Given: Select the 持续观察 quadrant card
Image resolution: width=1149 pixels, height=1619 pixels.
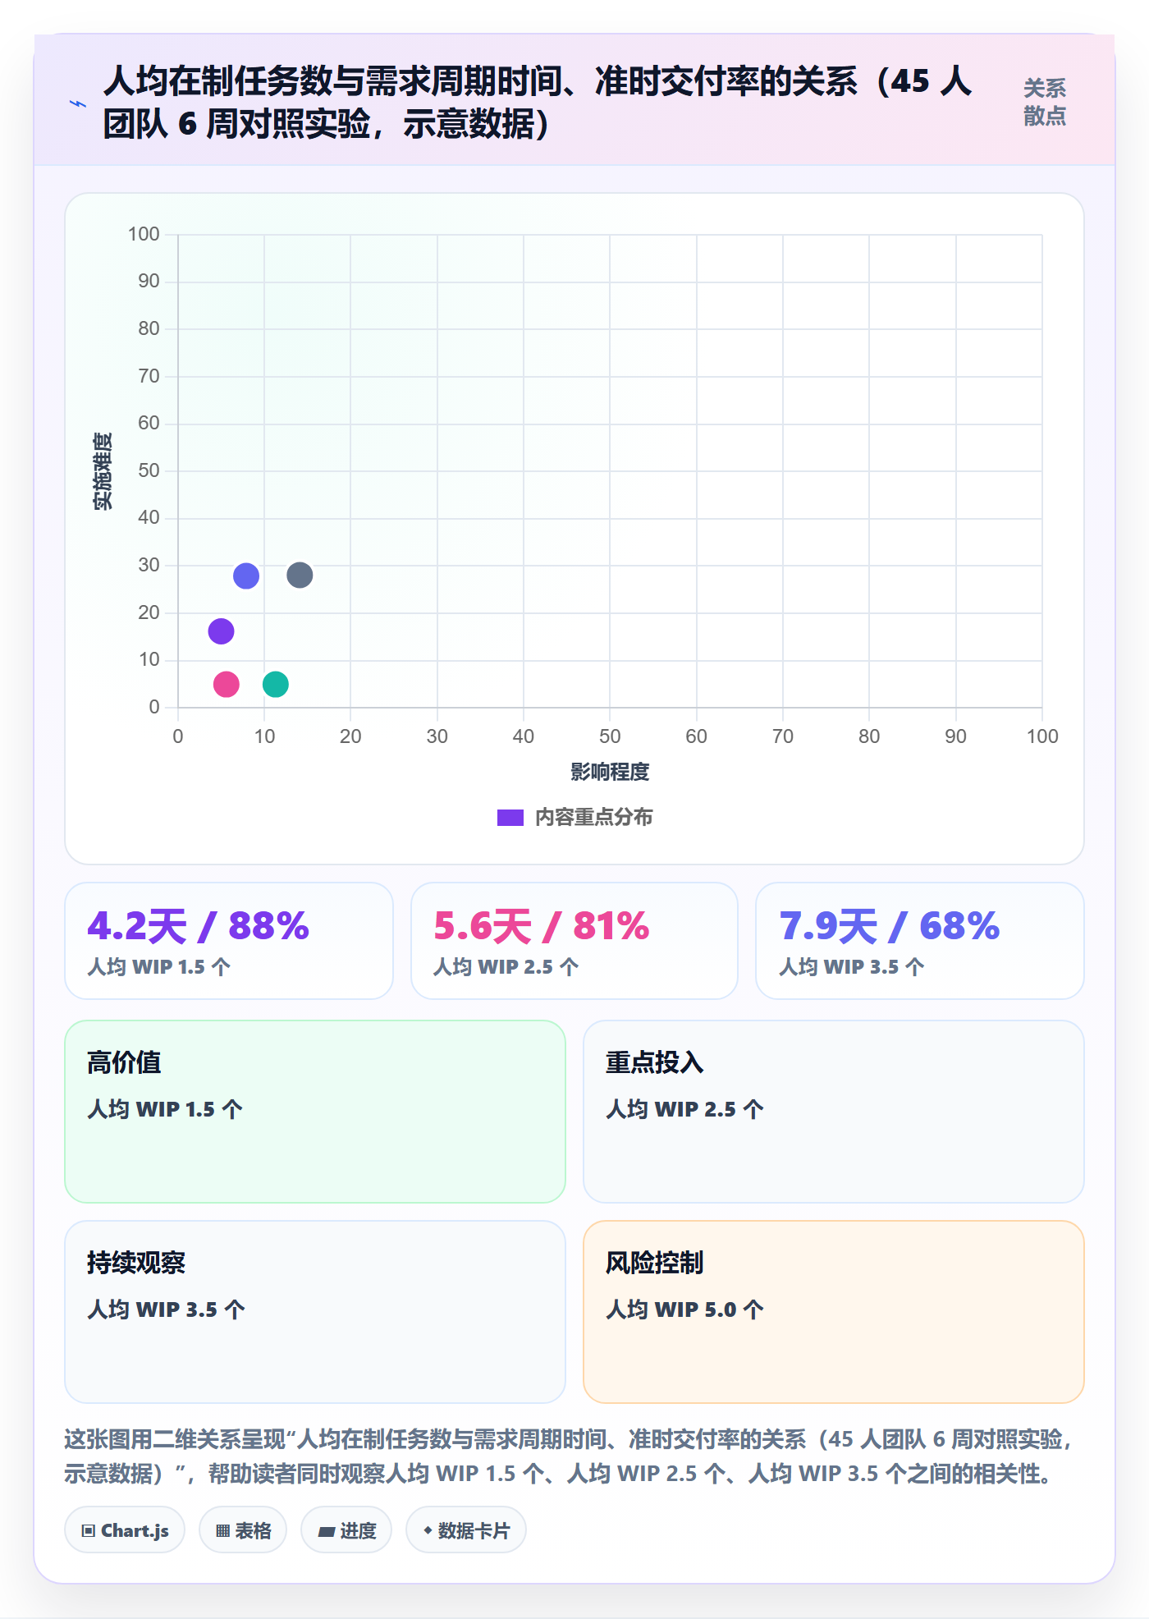Looking at the screenshot, I should pos(315,1312).
